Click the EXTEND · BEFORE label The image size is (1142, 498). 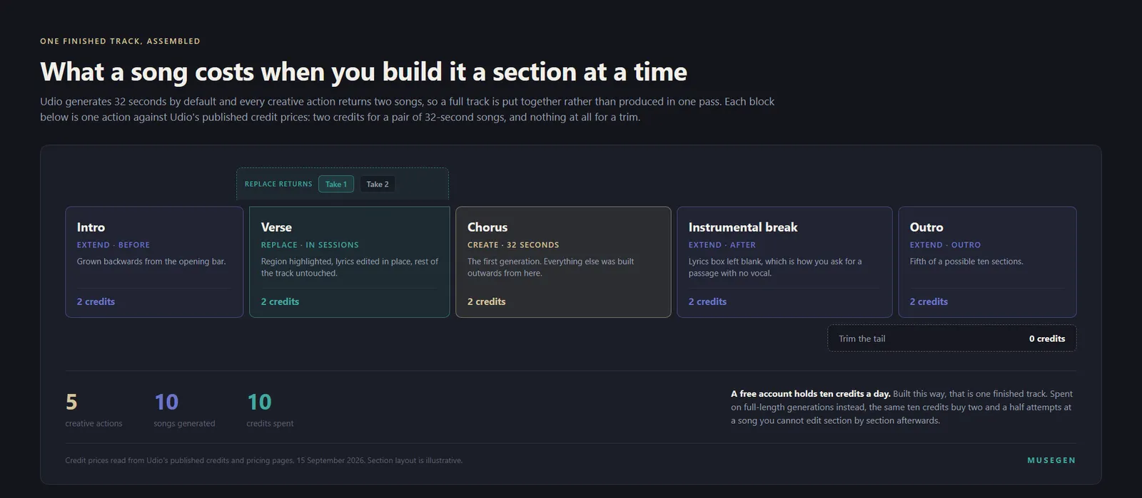113,245
